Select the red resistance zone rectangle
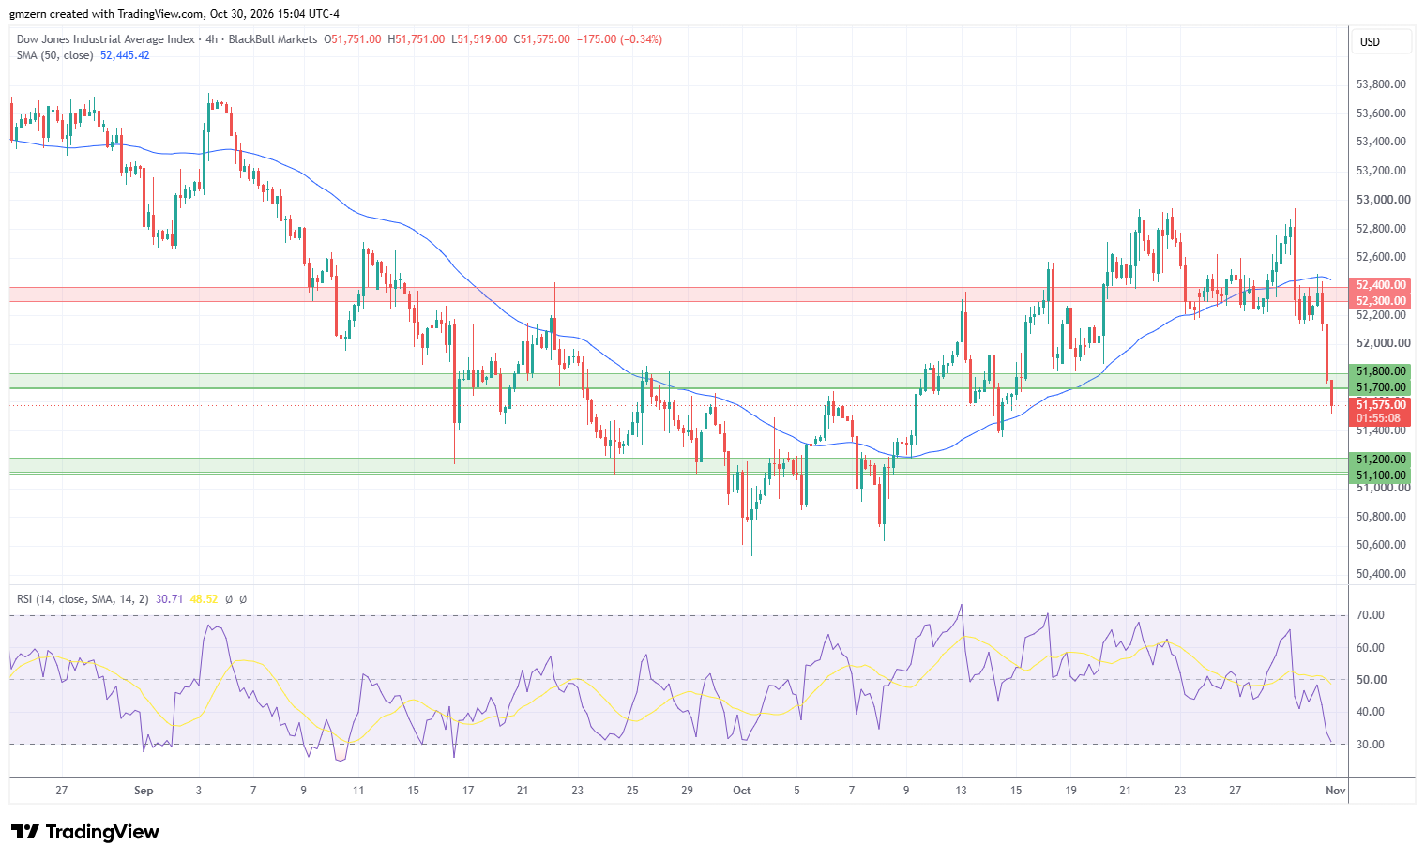This screenshot has height=860, width=1425. tap(678, 294)
